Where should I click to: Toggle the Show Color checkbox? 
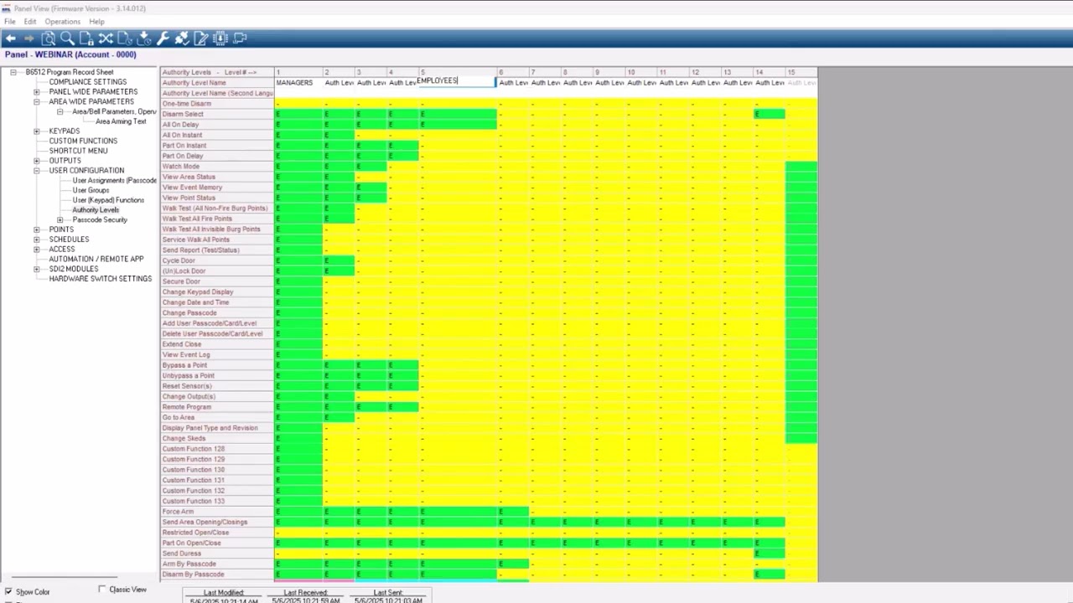pos(8,592)
